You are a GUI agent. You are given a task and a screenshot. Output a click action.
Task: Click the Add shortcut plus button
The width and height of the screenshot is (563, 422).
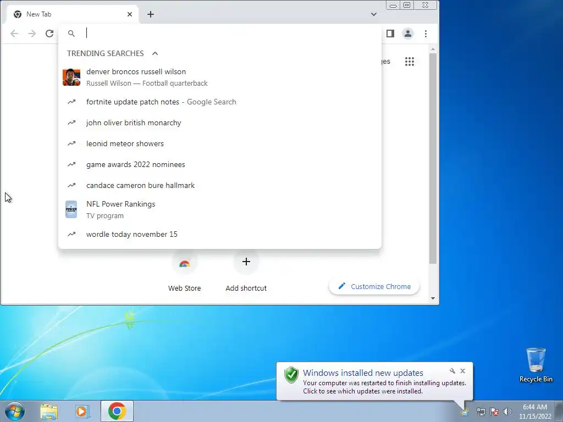[x=246, y=262]
